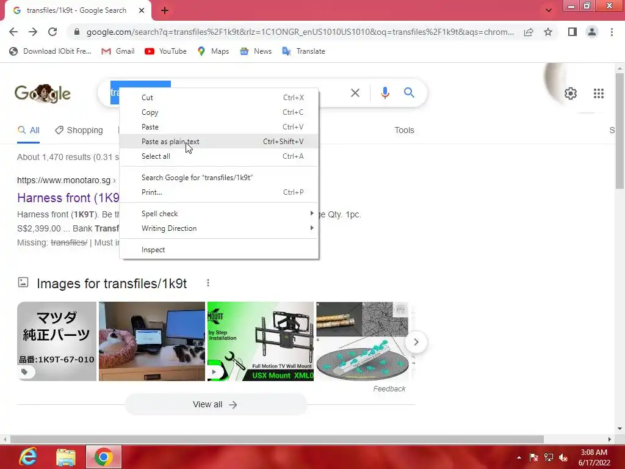625x469 pixels.
Task: Click the vertical scrollbar thumb
Action: [619, 131]
